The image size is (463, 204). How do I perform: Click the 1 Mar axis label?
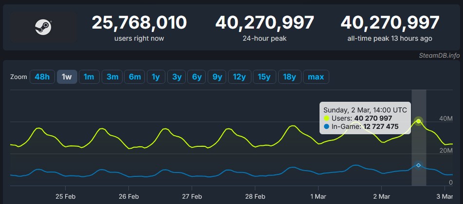tap(318, 196)
